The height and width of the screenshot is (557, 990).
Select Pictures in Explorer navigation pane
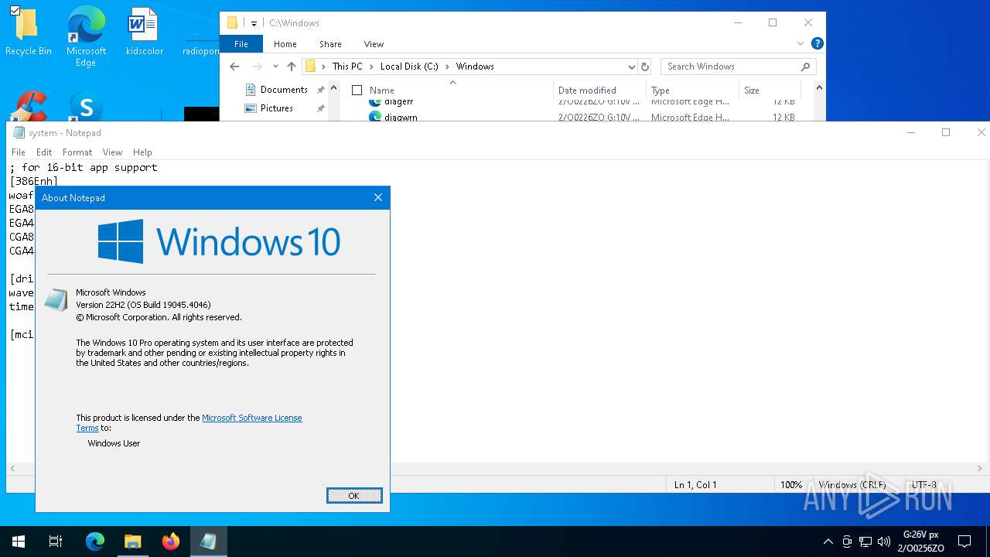(x=276, y=108)
